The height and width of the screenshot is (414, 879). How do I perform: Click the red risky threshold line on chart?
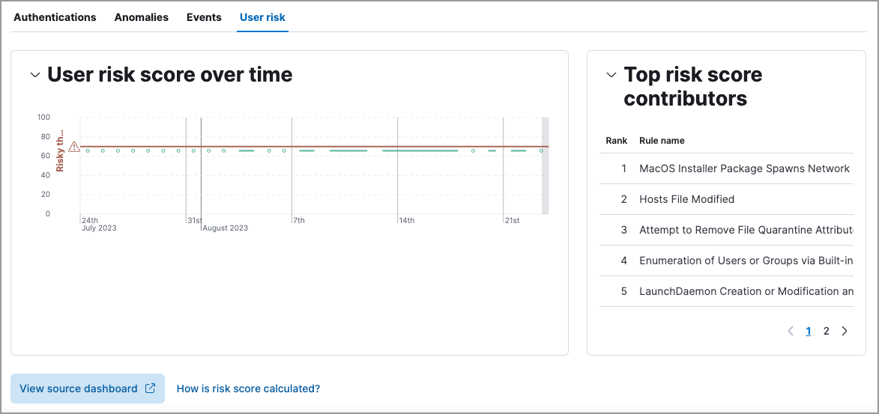(315, 147)
